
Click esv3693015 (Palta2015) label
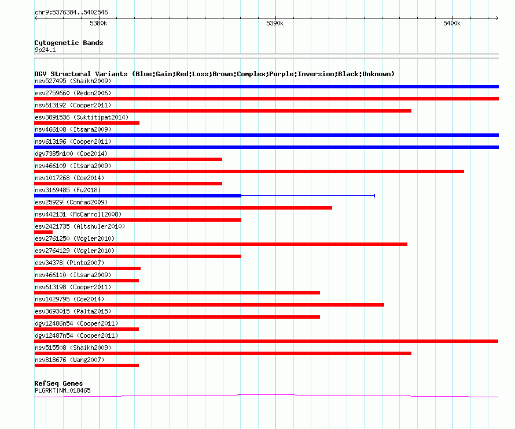tap(73, 311)
